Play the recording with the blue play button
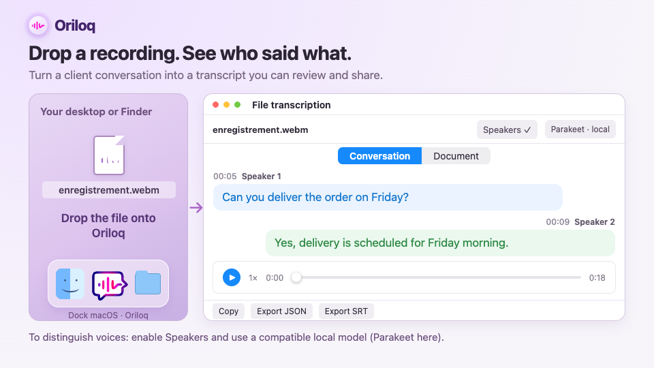 (232, 277)
